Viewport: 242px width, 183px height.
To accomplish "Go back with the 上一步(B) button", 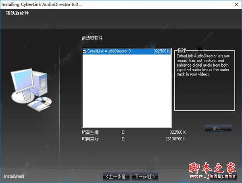I will 116,177.
